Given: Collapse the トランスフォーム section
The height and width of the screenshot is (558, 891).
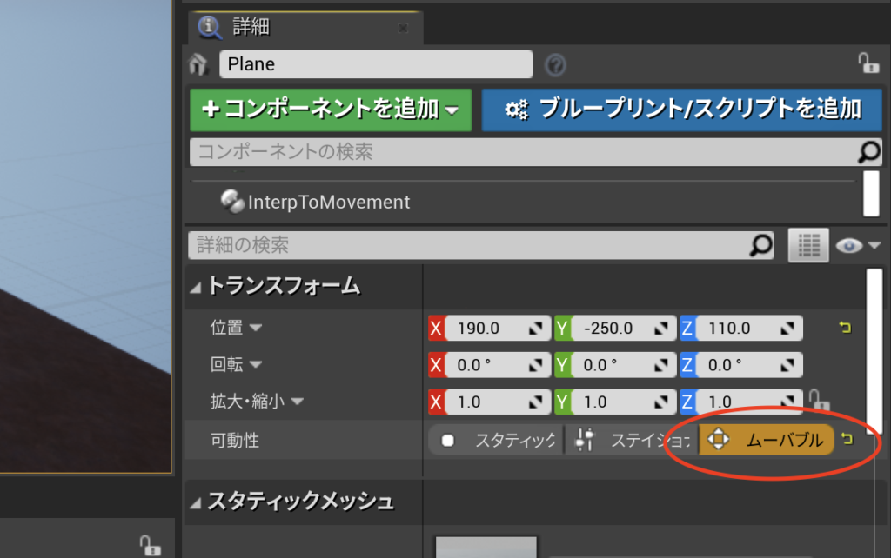Looking at the screenshot, I should [x=196, y=286].
